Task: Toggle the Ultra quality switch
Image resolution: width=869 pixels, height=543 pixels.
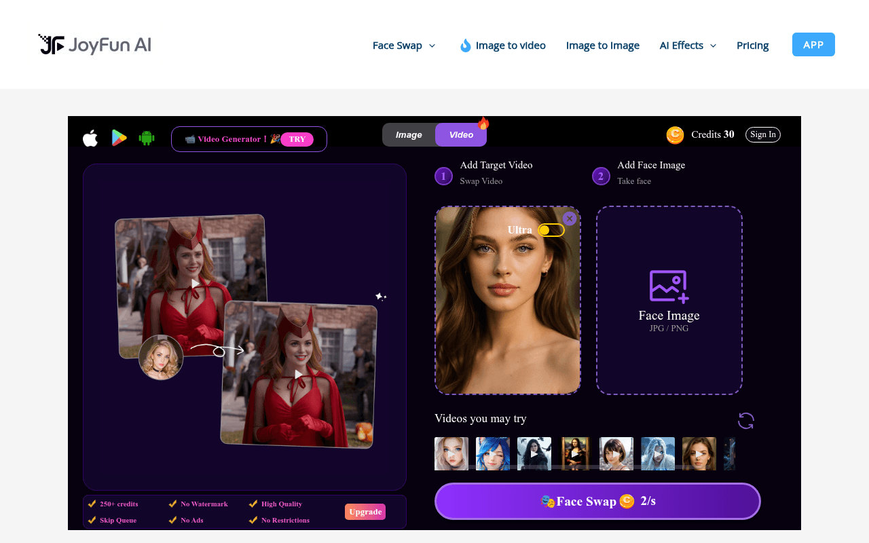Action: click(x=551, y=230)
